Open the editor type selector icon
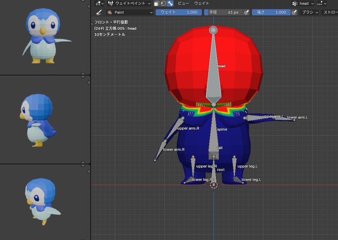 [99, 3]
